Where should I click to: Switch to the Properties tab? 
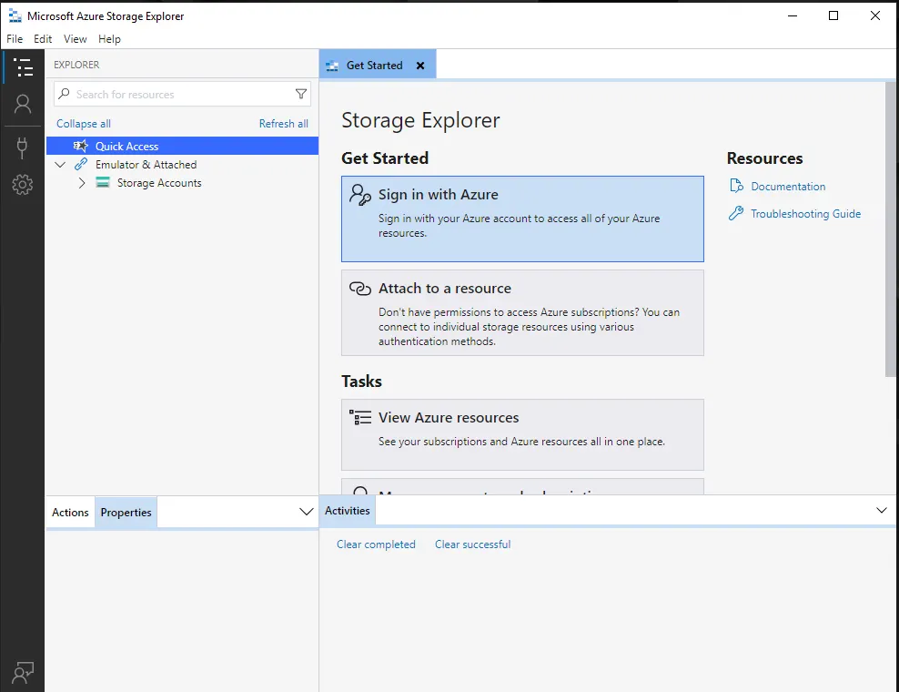coord(125,513)
